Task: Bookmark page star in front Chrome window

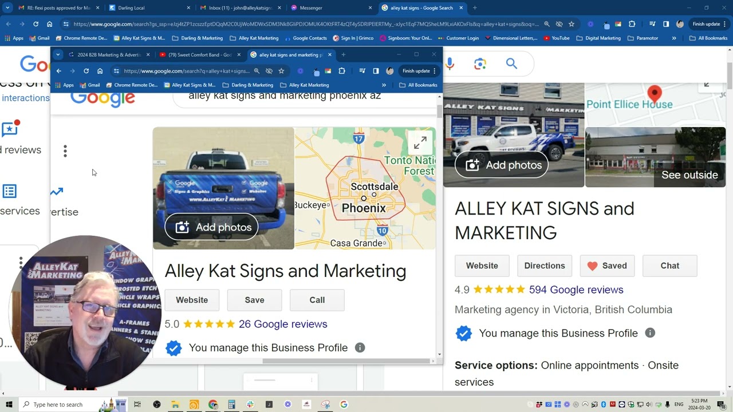Action: (281, 71)
